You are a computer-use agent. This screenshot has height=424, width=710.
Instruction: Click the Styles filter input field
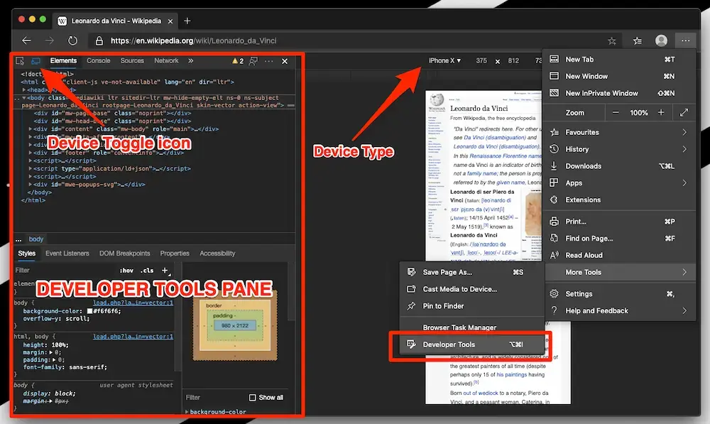point(64,271)
